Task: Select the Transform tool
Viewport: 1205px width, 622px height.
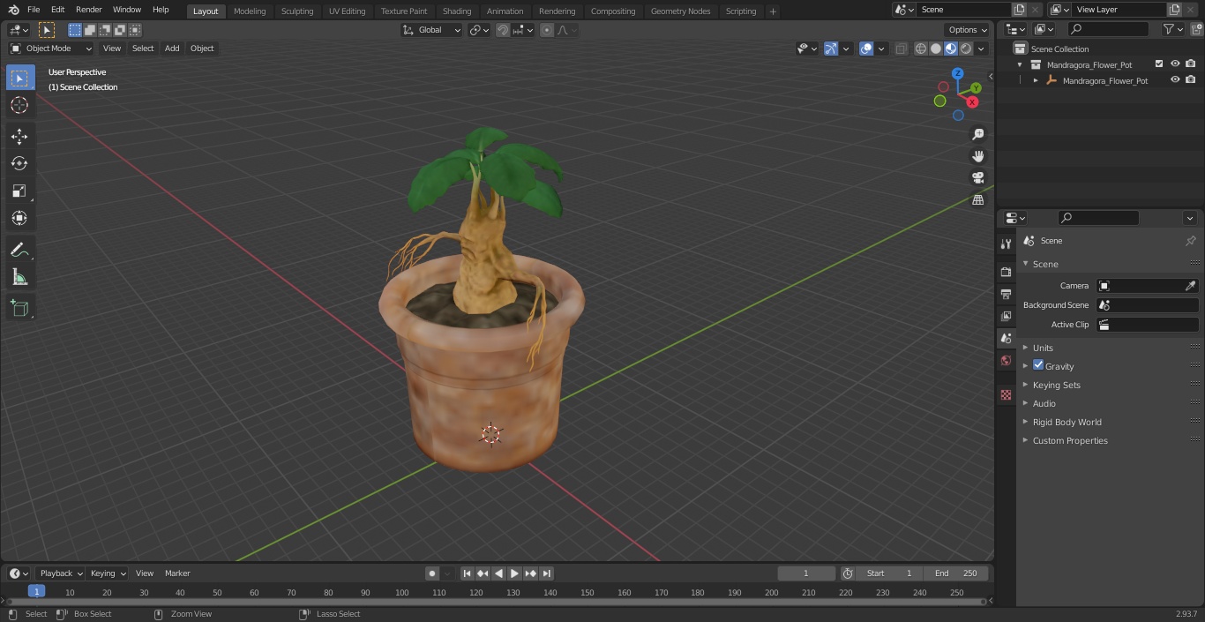Action: [x=19, y=218]
